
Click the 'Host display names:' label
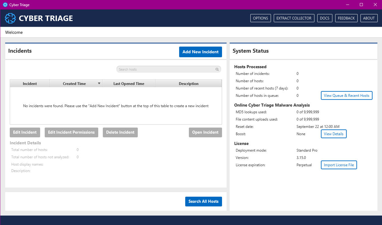pyautogui.click(x=27, y=164)
